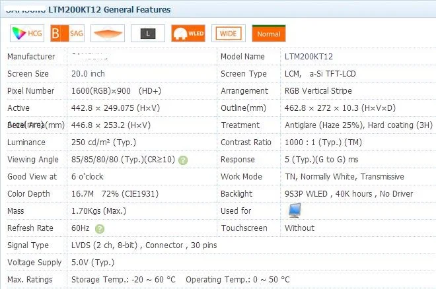Select the LVDS (2 ch, 8-bit) signal value
The image size is (436, 289).
(x=144, y=245)
